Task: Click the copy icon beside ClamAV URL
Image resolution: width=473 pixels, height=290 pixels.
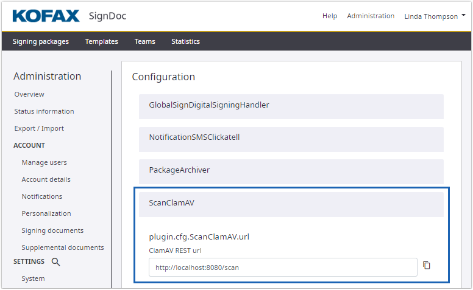Action: 427,266
